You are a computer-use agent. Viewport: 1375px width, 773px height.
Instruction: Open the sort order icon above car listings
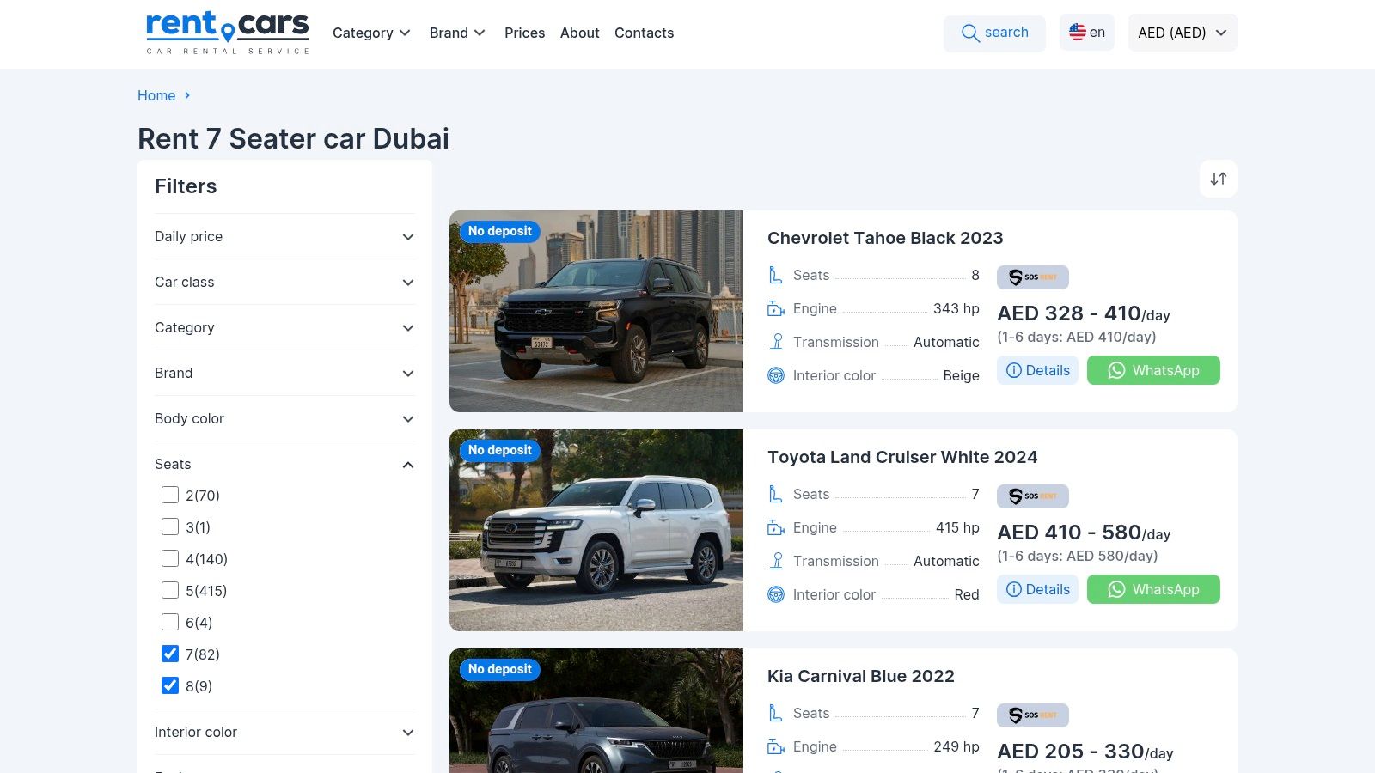coord(1218,179)
